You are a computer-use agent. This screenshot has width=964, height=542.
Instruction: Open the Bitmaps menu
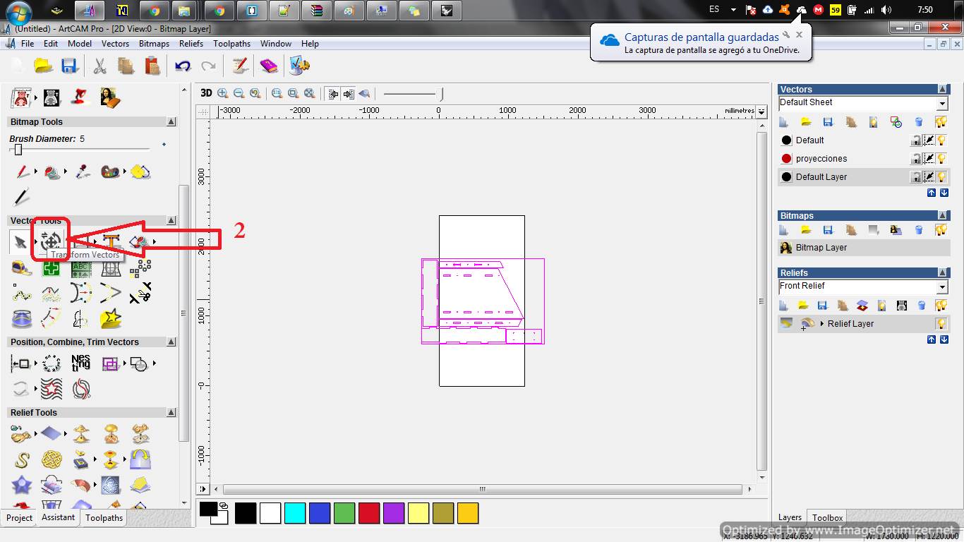point(154,44)
